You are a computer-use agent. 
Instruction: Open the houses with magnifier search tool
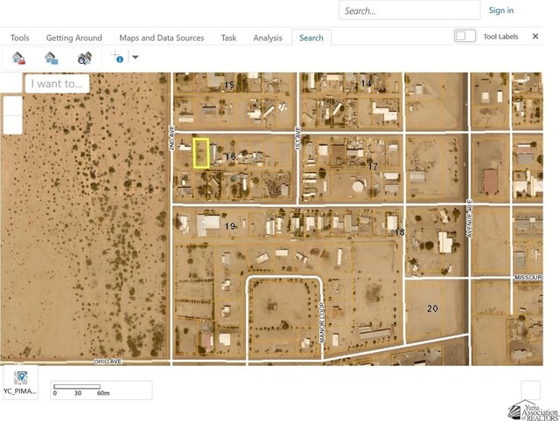coord(85,58)
